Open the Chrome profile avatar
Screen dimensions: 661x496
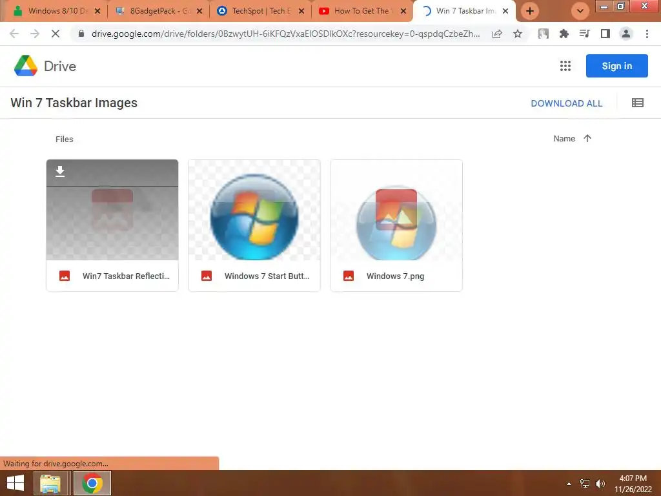coord(626,34)
